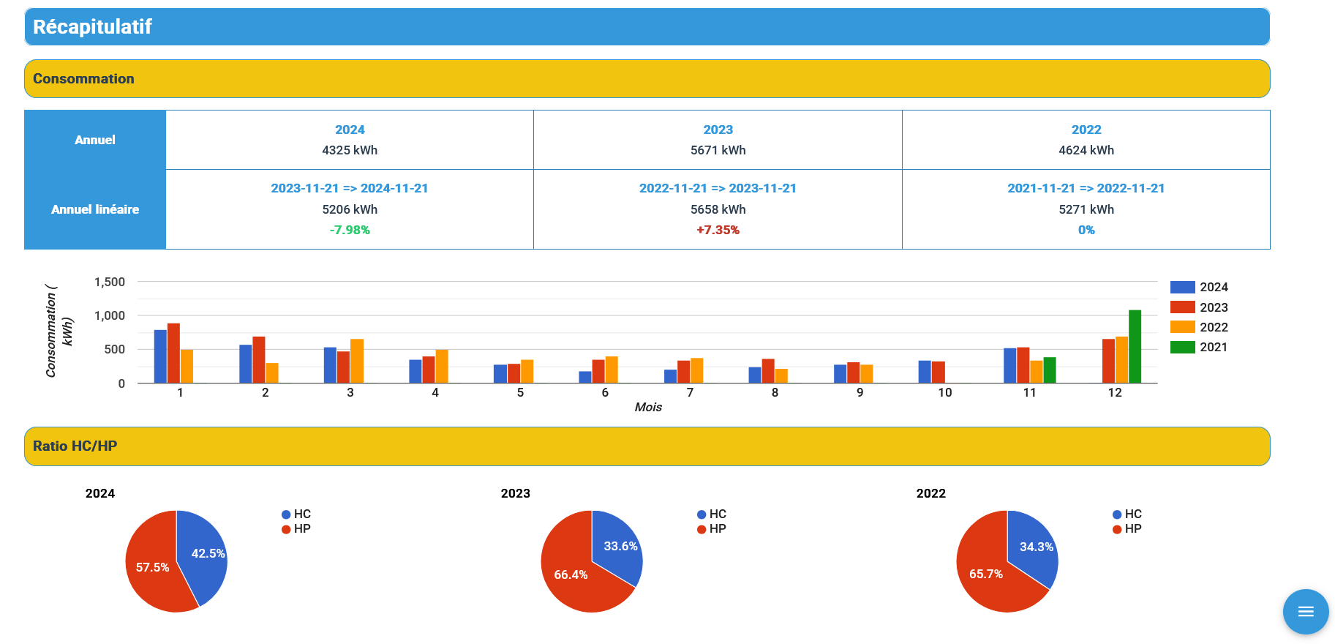The width and height of the screenshot is (1335, 644).
Task: Click the red 2023 bar for month 1
Action: (173, 353)
